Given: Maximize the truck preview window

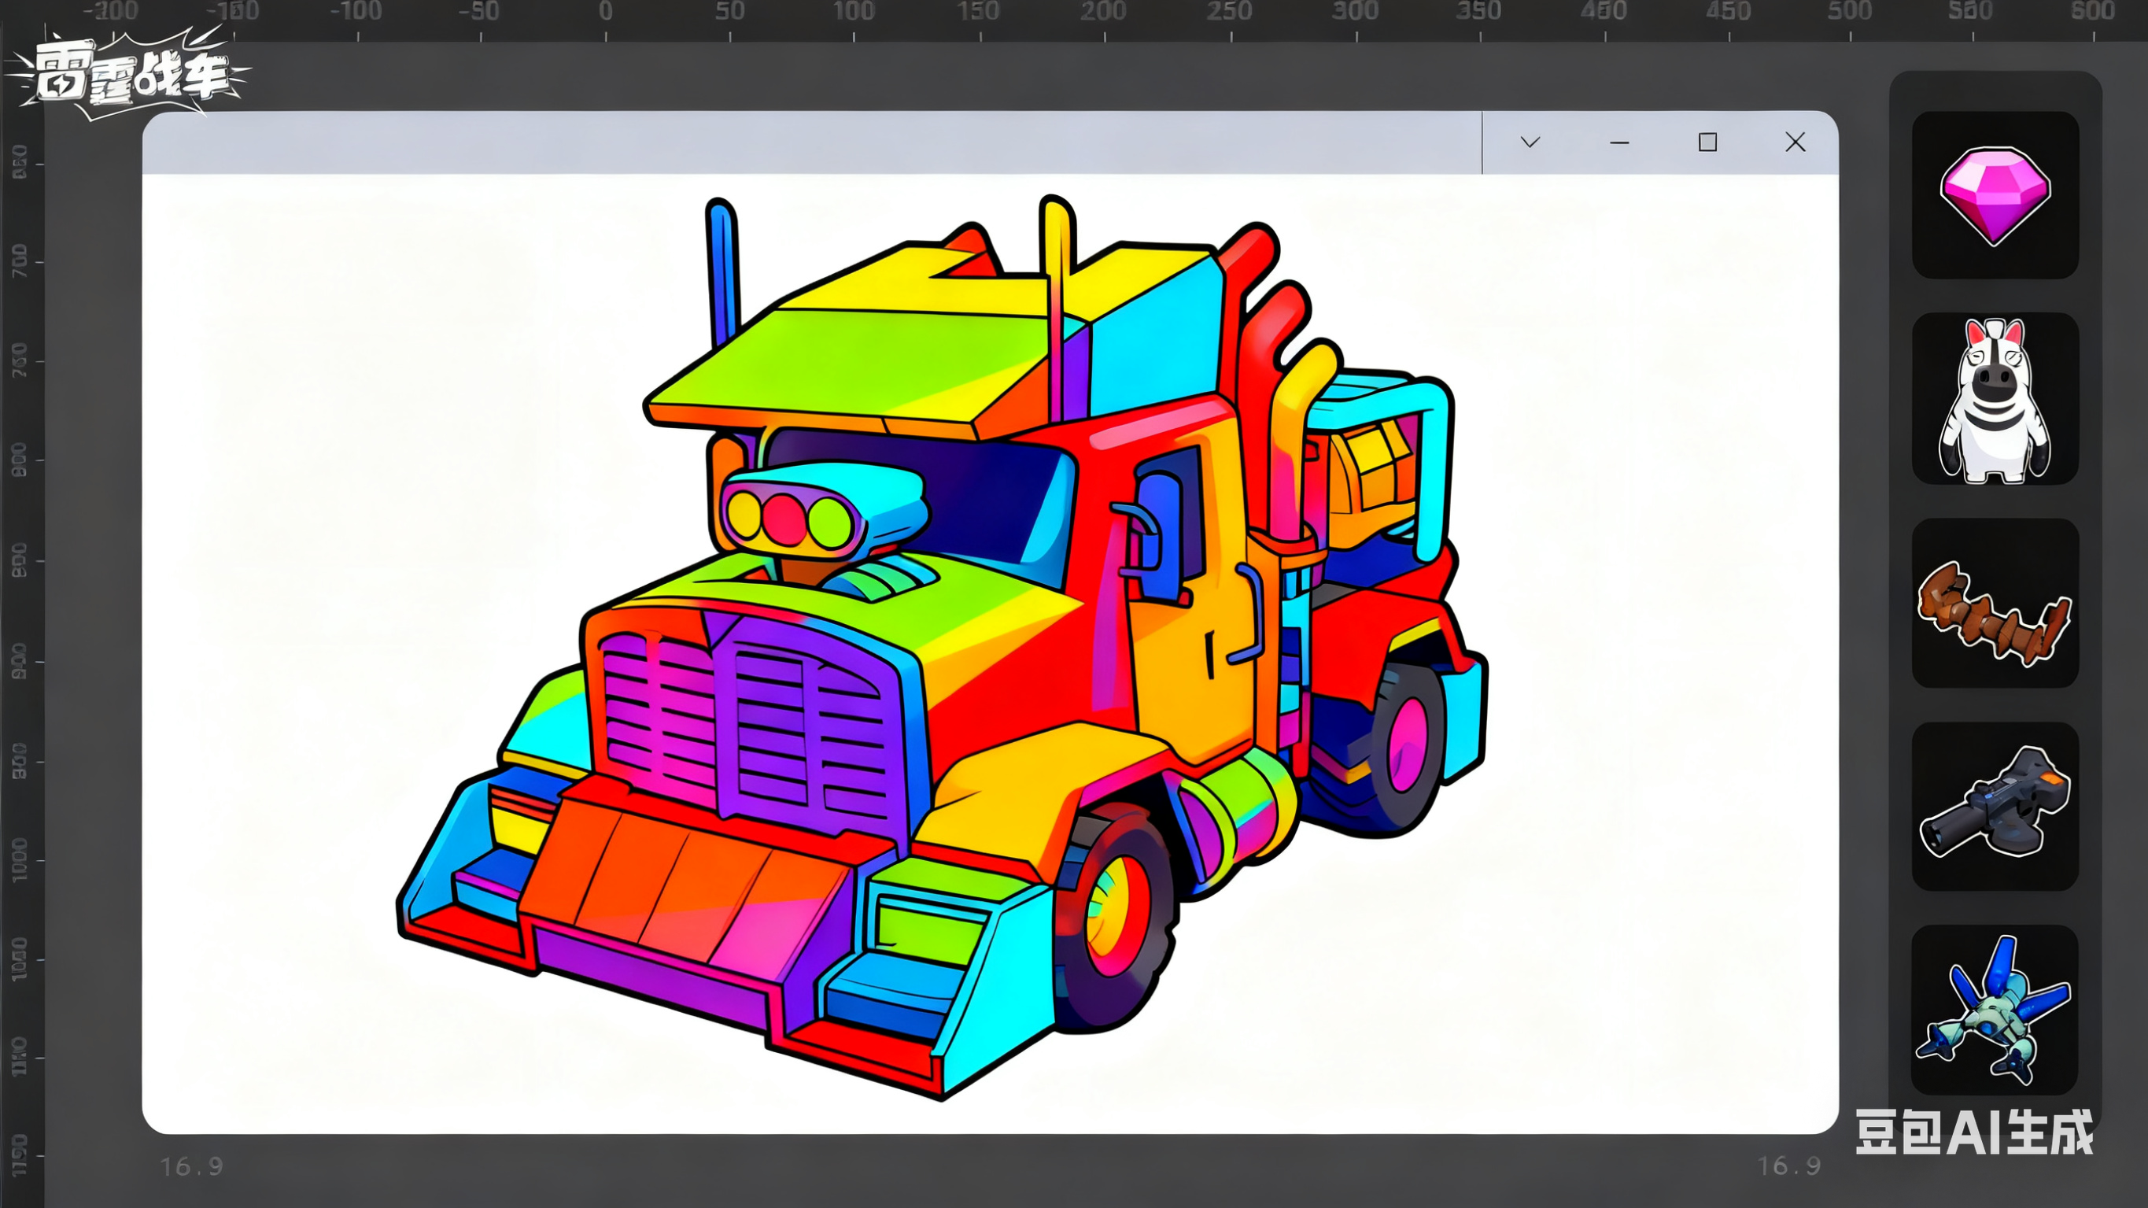Looking at the screenshot, I should pyautogui.click(x=1707, y=142).
